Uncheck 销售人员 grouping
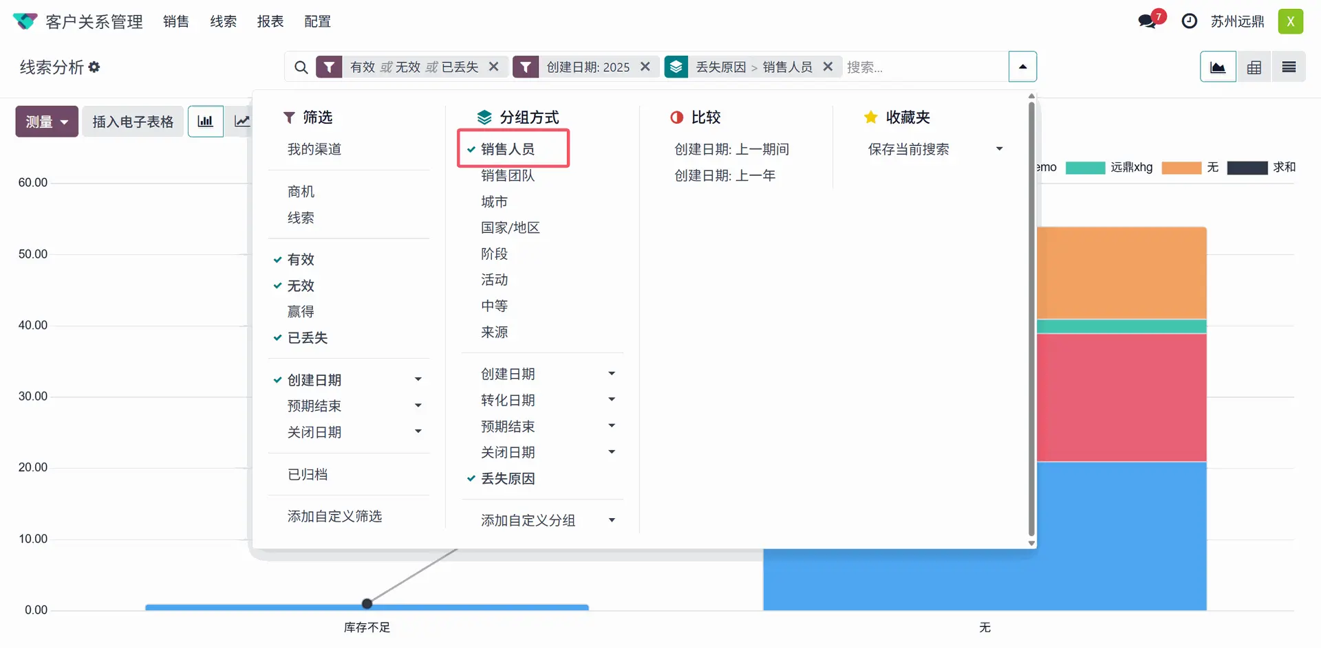 pyautogui.click(x=508, y=149)
